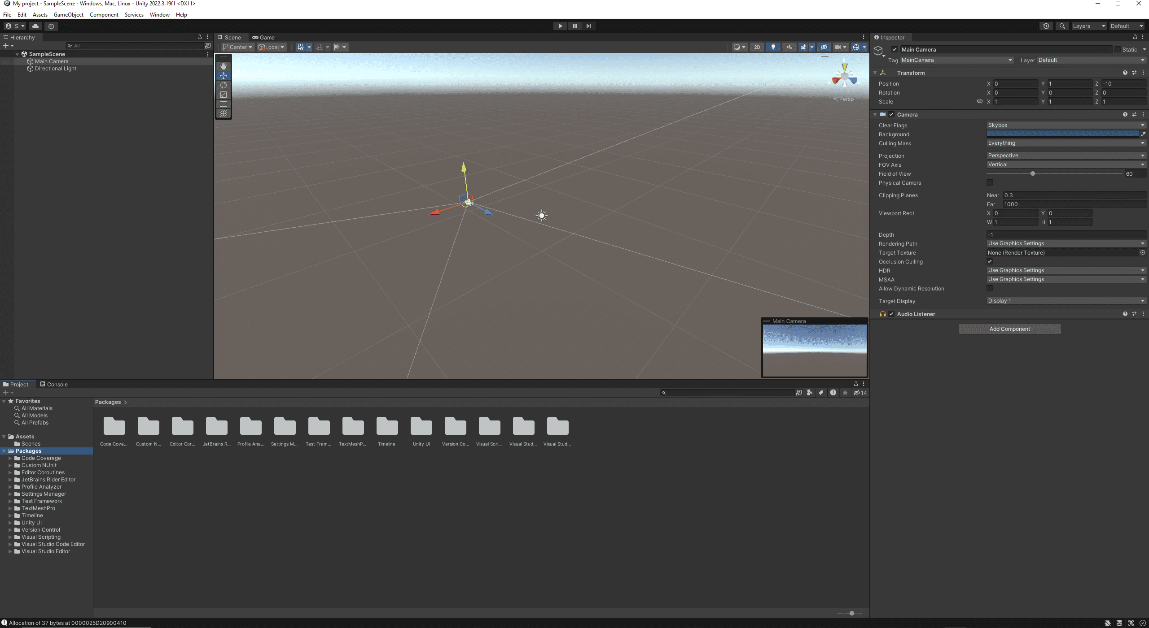Select the Hand tool in the scene toolbar
Image resolution: width=1149 pixels, height=628 pixels.
click(x=224, y=66)
